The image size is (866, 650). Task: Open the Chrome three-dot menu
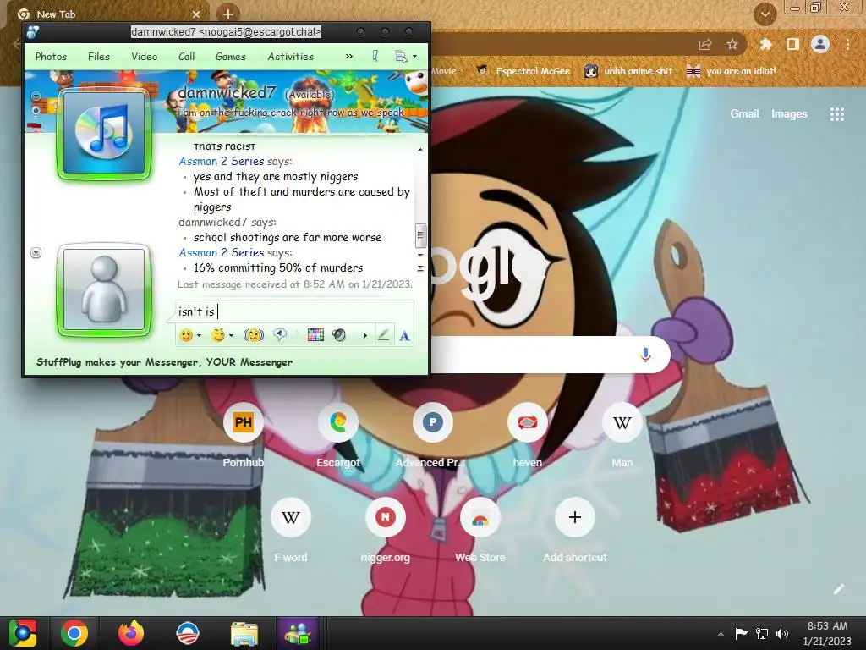pos(847,44)
